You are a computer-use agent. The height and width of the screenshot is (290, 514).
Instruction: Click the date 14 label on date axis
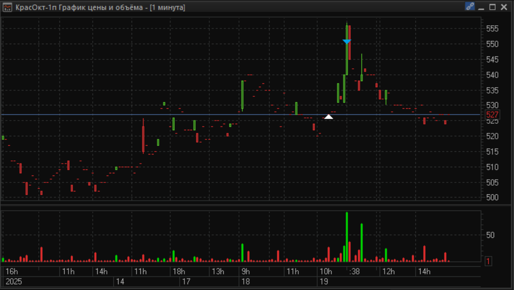120,281
